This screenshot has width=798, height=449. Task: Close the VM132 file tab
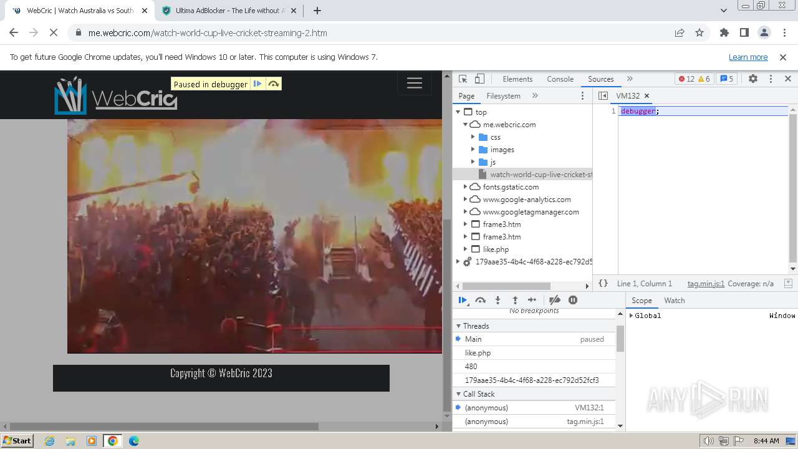[647, 95]
